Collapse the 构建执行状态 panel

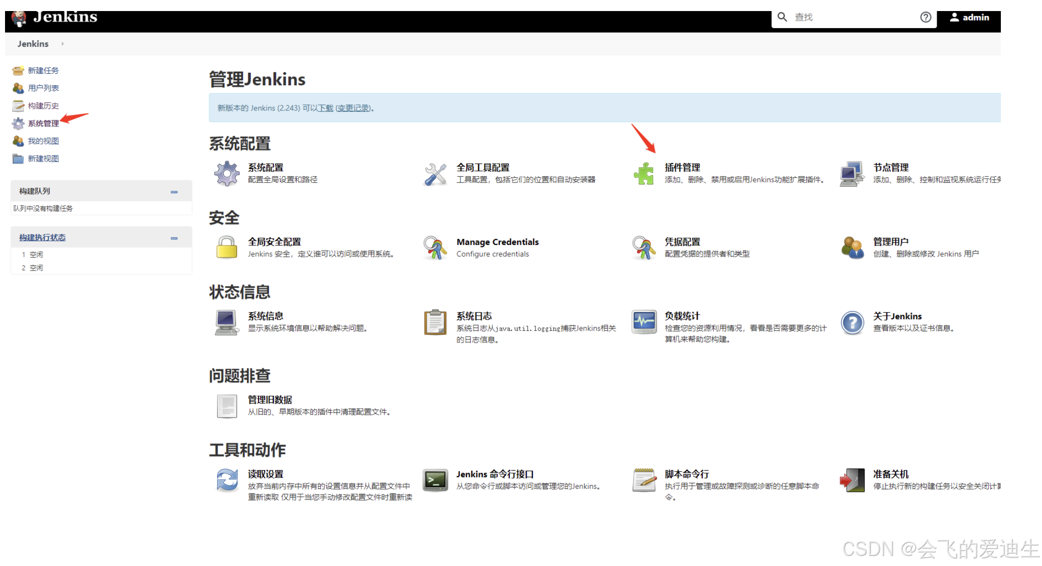[174, 238]
